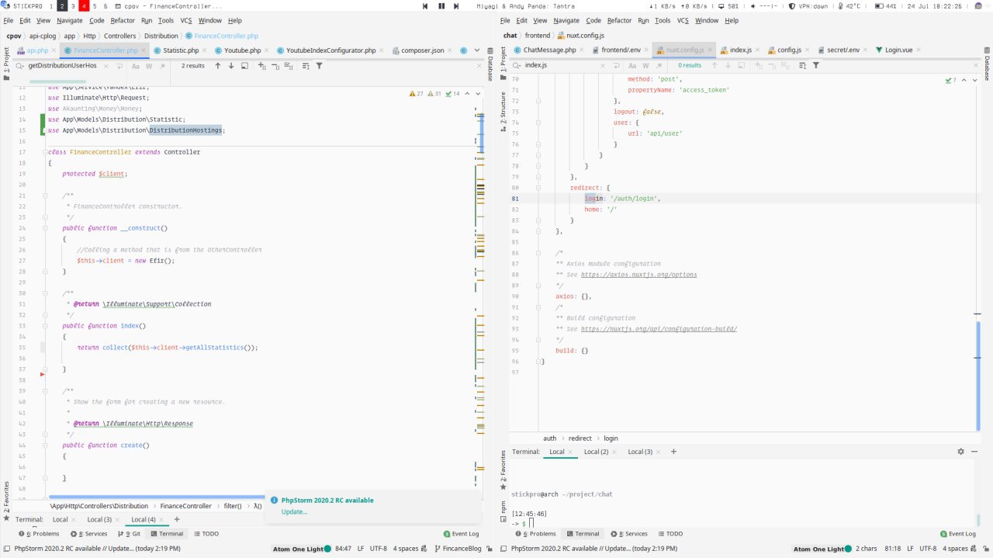Go to next highlighted problem in right editor
Screen dimensions: 993x558
tap(975, 80)
